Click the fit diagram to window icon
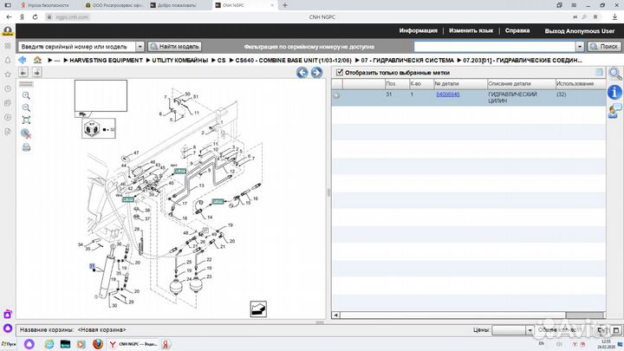This screenshot has width=624, height=351. tap(26, 120)
